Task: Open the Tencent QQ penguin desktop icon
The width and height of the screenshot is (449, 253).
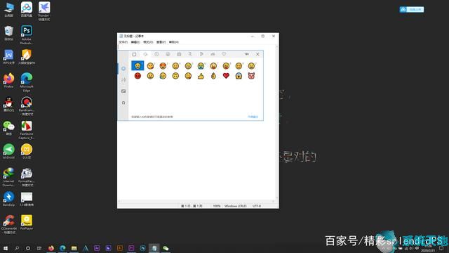Action: click(x=8, y=104)
